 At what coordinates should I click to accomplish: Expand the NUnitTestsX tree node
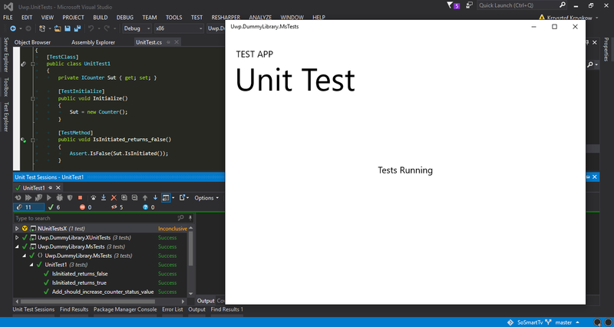[17, 229]
